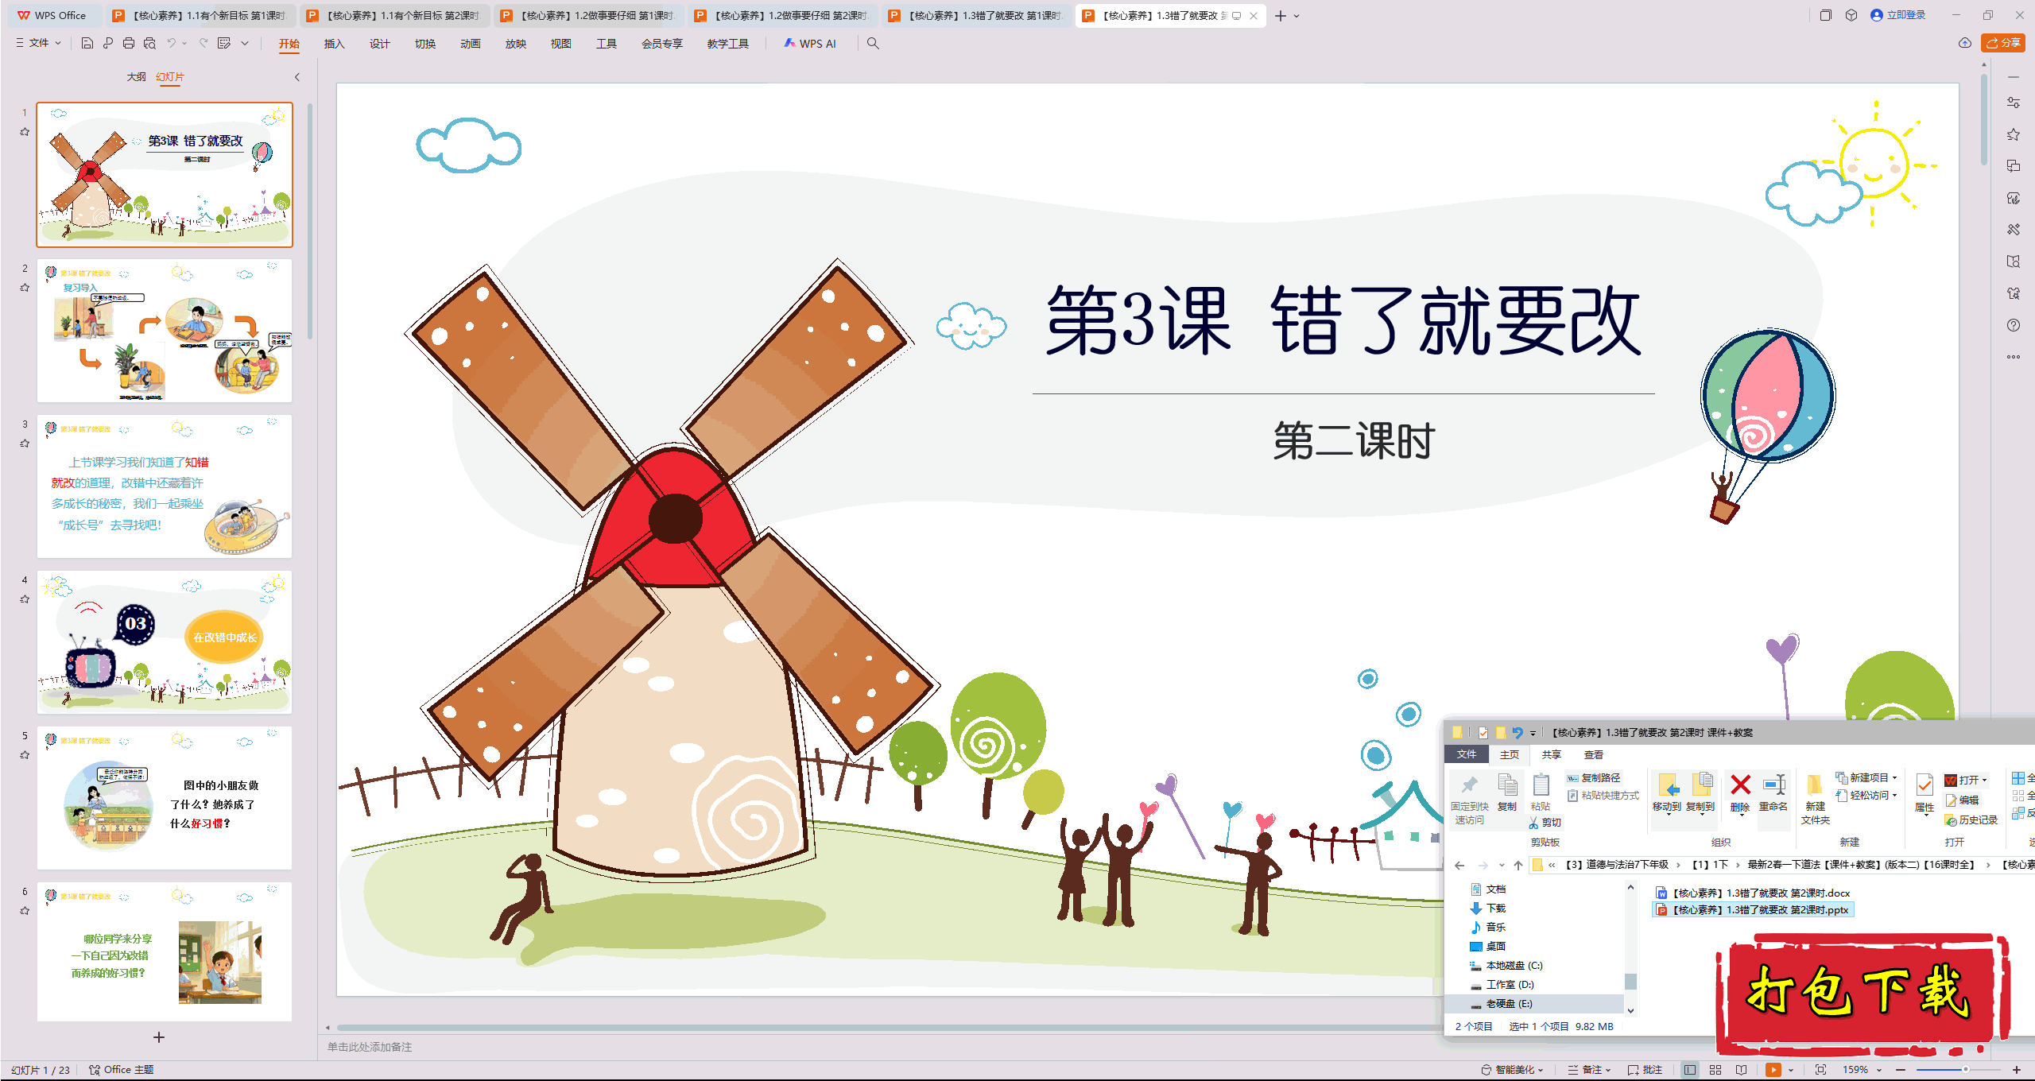Toggle normal view button in status bar
The width and height of the screenshot is (2035, 1081).
click(x=1690, y=1070)
